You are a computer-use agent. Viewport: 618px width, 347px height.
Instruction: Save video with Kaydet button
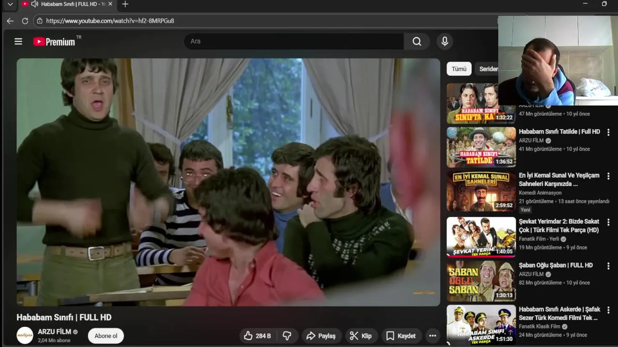point(401,336)
